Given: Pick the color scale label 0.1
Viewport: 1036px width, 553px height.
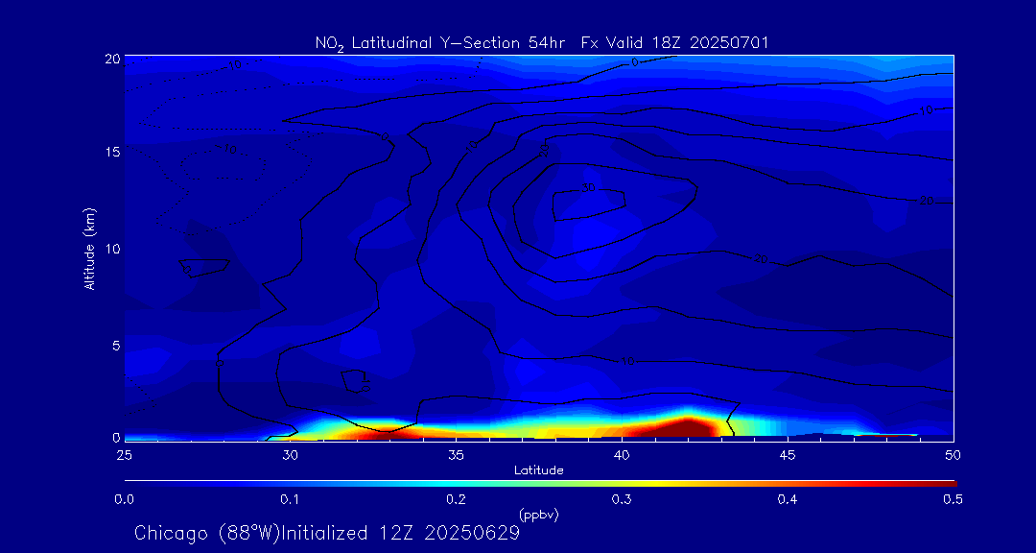Looking at the screenshot, I should click(x=290, y=500).
